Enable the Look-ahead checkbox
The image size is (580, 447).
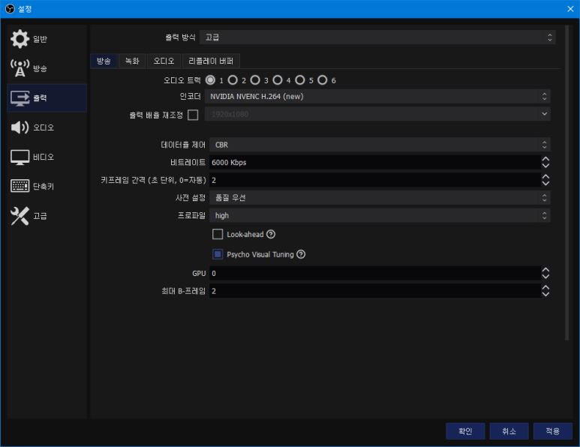(x=218, y=234)
